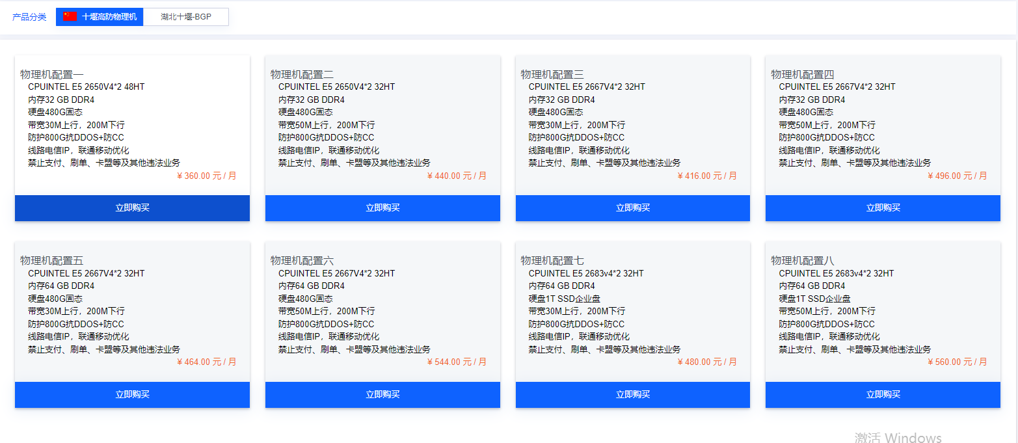
Task: Select the 物理机配置二 heading
Action: (x=302, y=74)
